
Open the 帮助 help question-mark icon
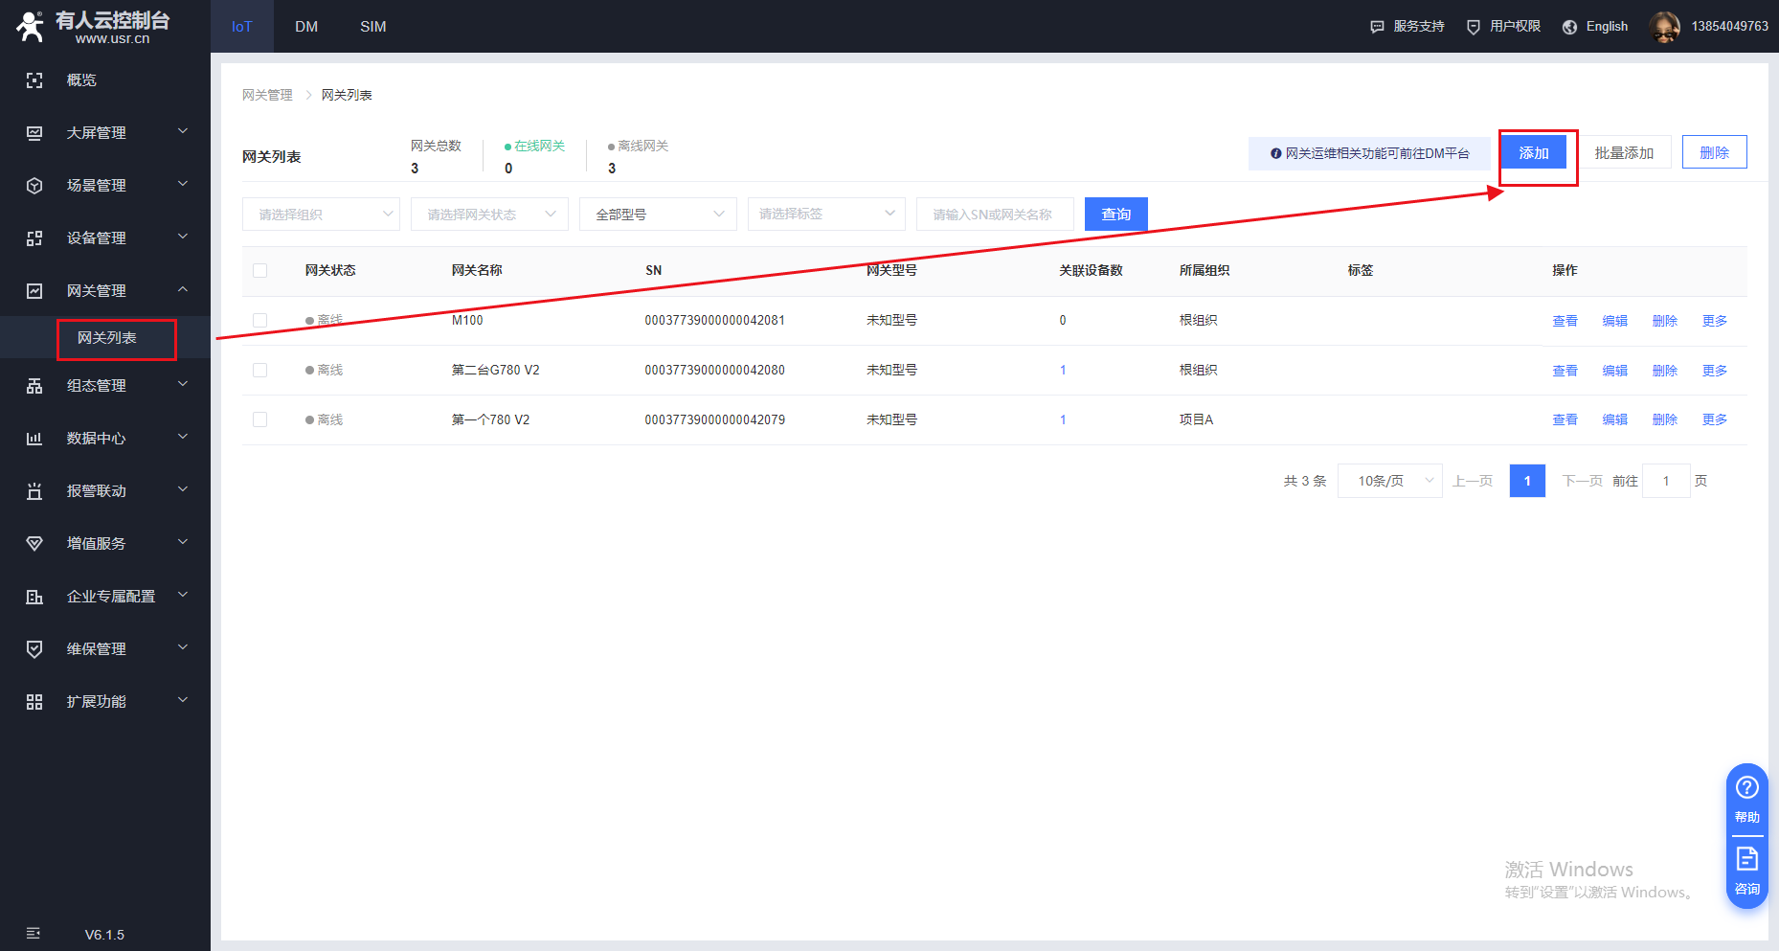[x=1746, y=788]
